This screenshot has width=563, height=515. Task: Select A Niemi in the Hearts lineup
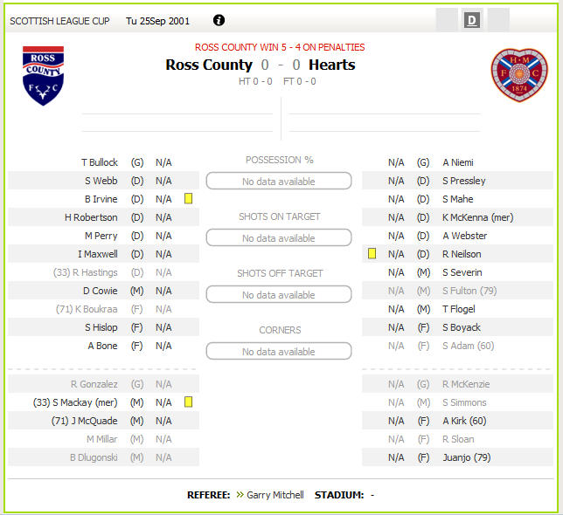pyautogui.click(x=457, y=162)
